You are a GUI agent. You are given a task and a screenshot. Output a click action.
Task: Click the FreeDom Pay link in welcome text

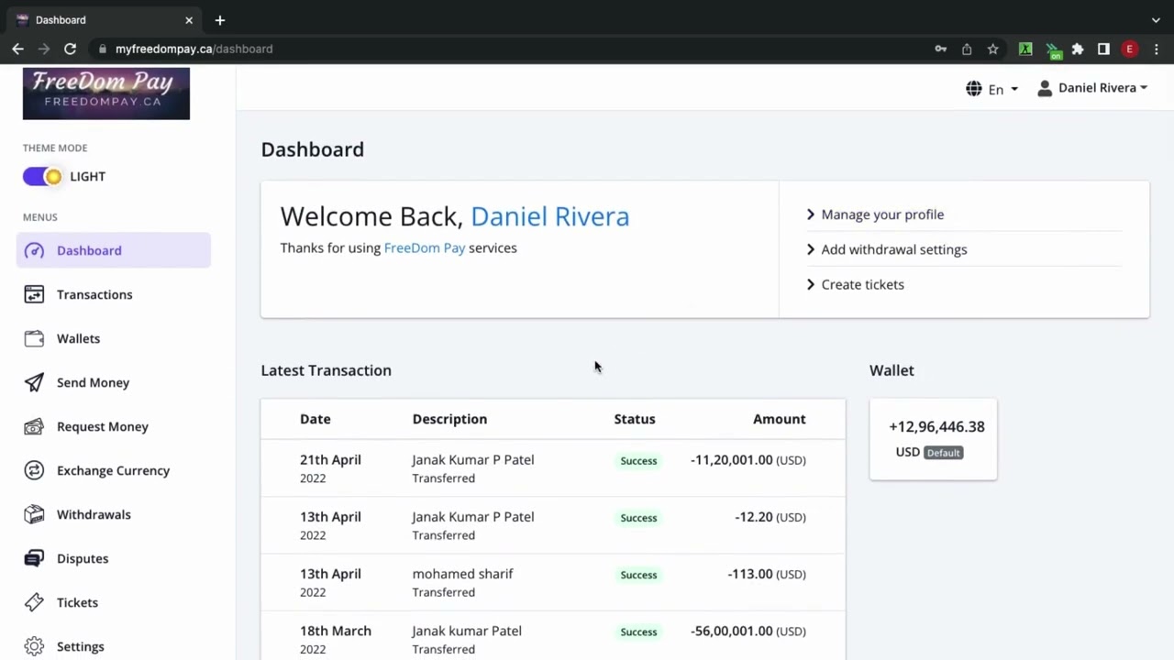(x=425, y=247)
